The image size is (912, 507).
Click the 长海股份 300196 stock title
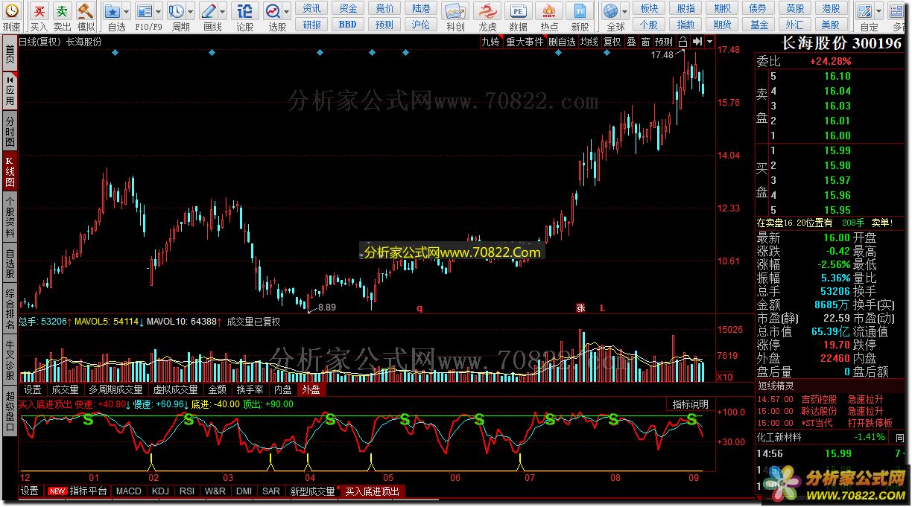pyautogui.click(x=840, y=43)
